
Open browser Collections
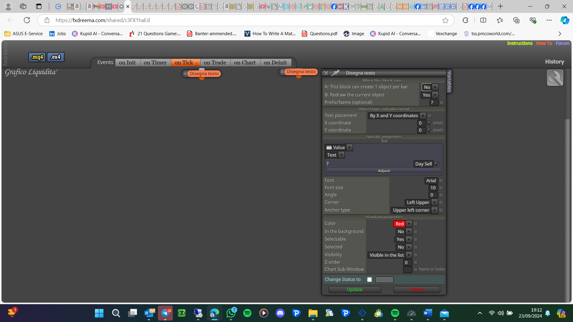click(516, 20)
